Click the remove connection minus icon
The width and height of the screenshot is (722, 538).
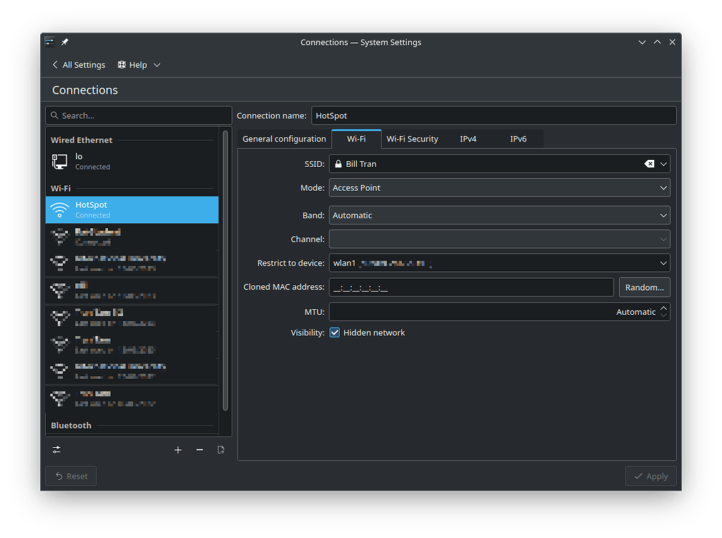pos(200,450)
